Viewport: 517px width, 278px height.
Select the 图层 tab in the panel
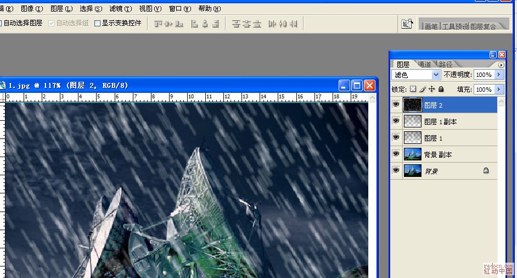coord(403,64)
